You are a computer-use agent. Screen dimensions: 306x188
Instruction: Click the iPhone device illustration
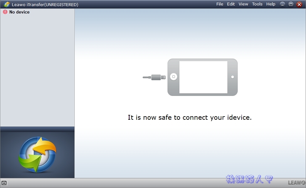(x=202, y=77)
